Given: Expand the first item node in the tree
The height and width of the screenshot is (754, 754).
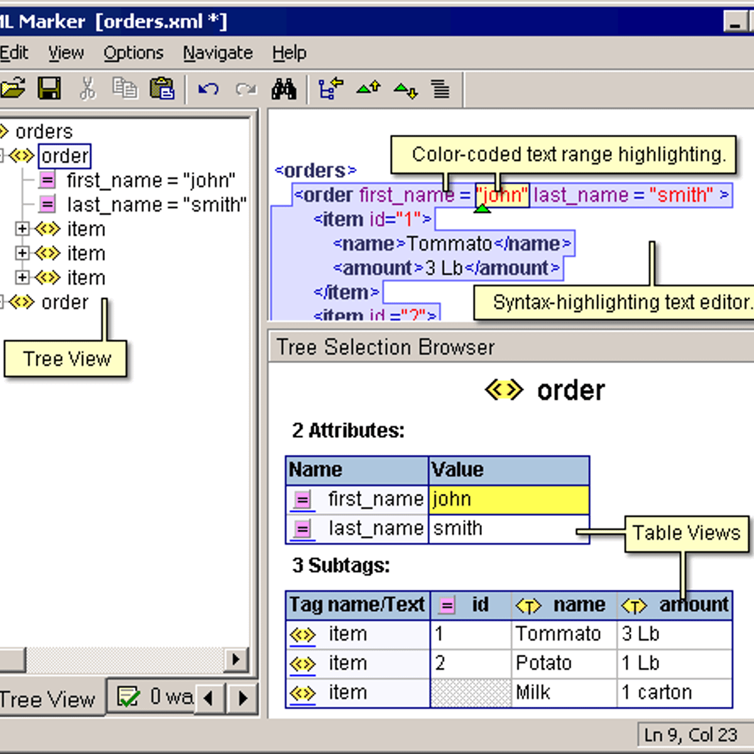Looking at the screenshot, I should [x=22, y=229].
